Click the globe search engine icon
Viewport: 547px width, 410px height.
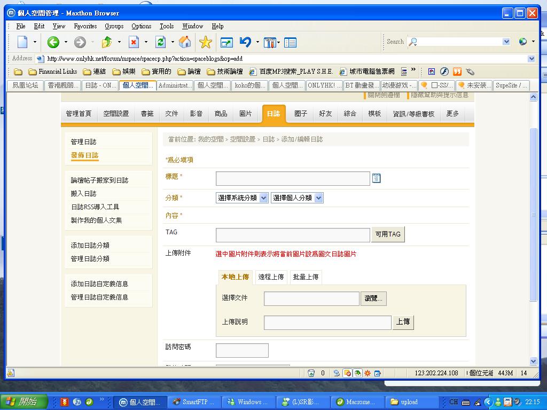[x=522, y=42]
